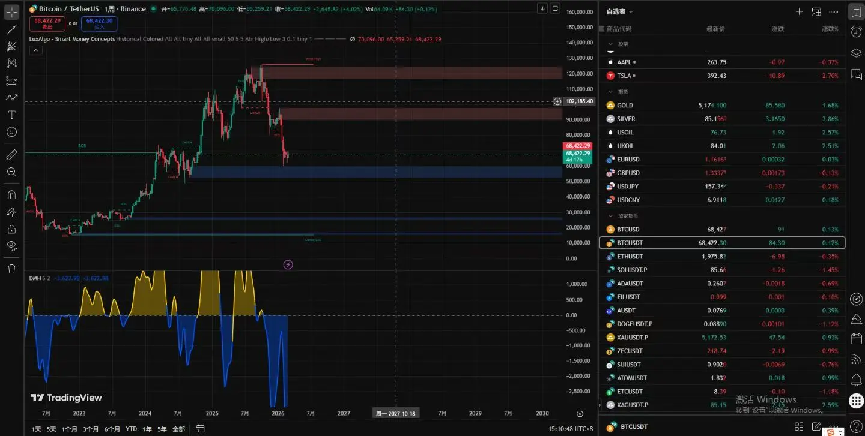
Task: Open the 自选表 watchlist dropdown
Action: [620, 11]
